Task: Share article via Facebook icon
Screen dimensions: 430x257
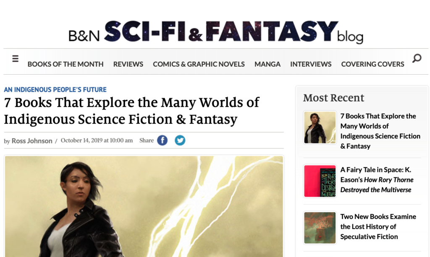Action: click(x=163, y=140)
